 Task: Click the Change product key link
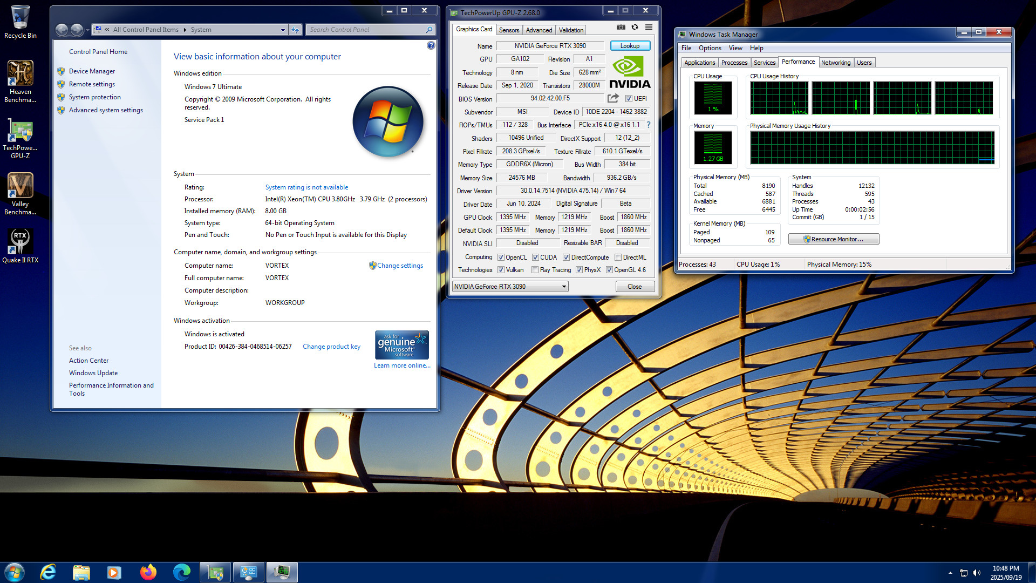[x=331, y=347]
